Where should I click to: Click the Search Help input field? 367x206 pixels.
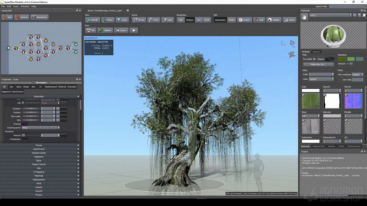click(x=347, y=6)
